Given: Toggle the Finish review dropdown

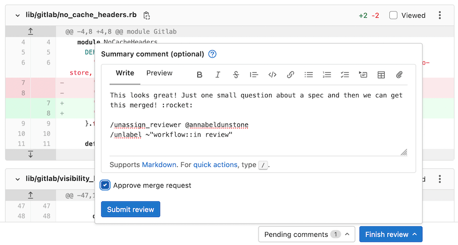Looking at the screenshot, I should pyautogui.click(x=390, y=234).
